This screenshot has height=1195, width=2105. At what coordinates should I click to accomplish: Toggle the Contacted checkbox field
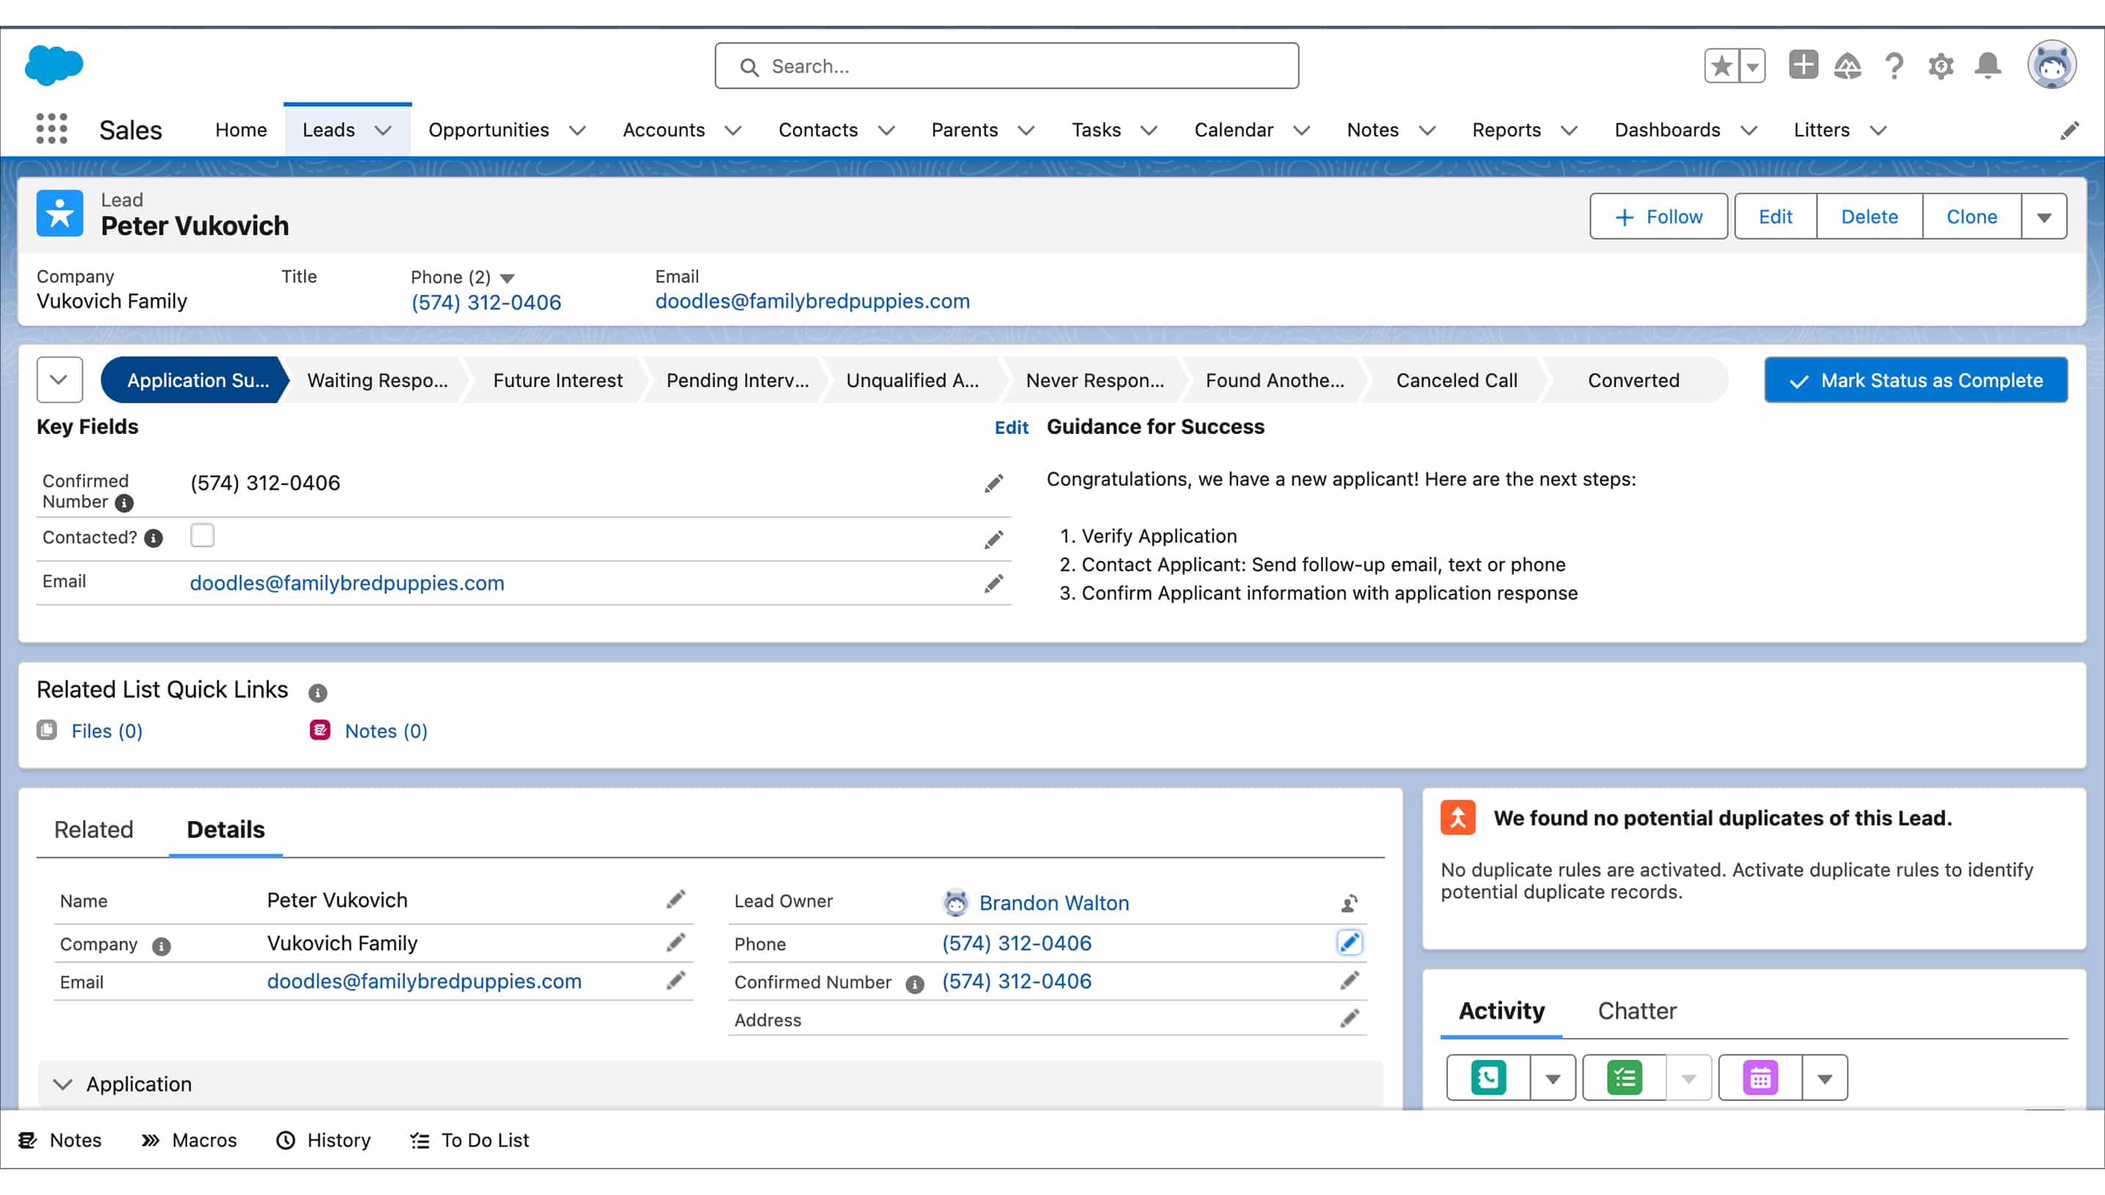(x=202, y=537)
